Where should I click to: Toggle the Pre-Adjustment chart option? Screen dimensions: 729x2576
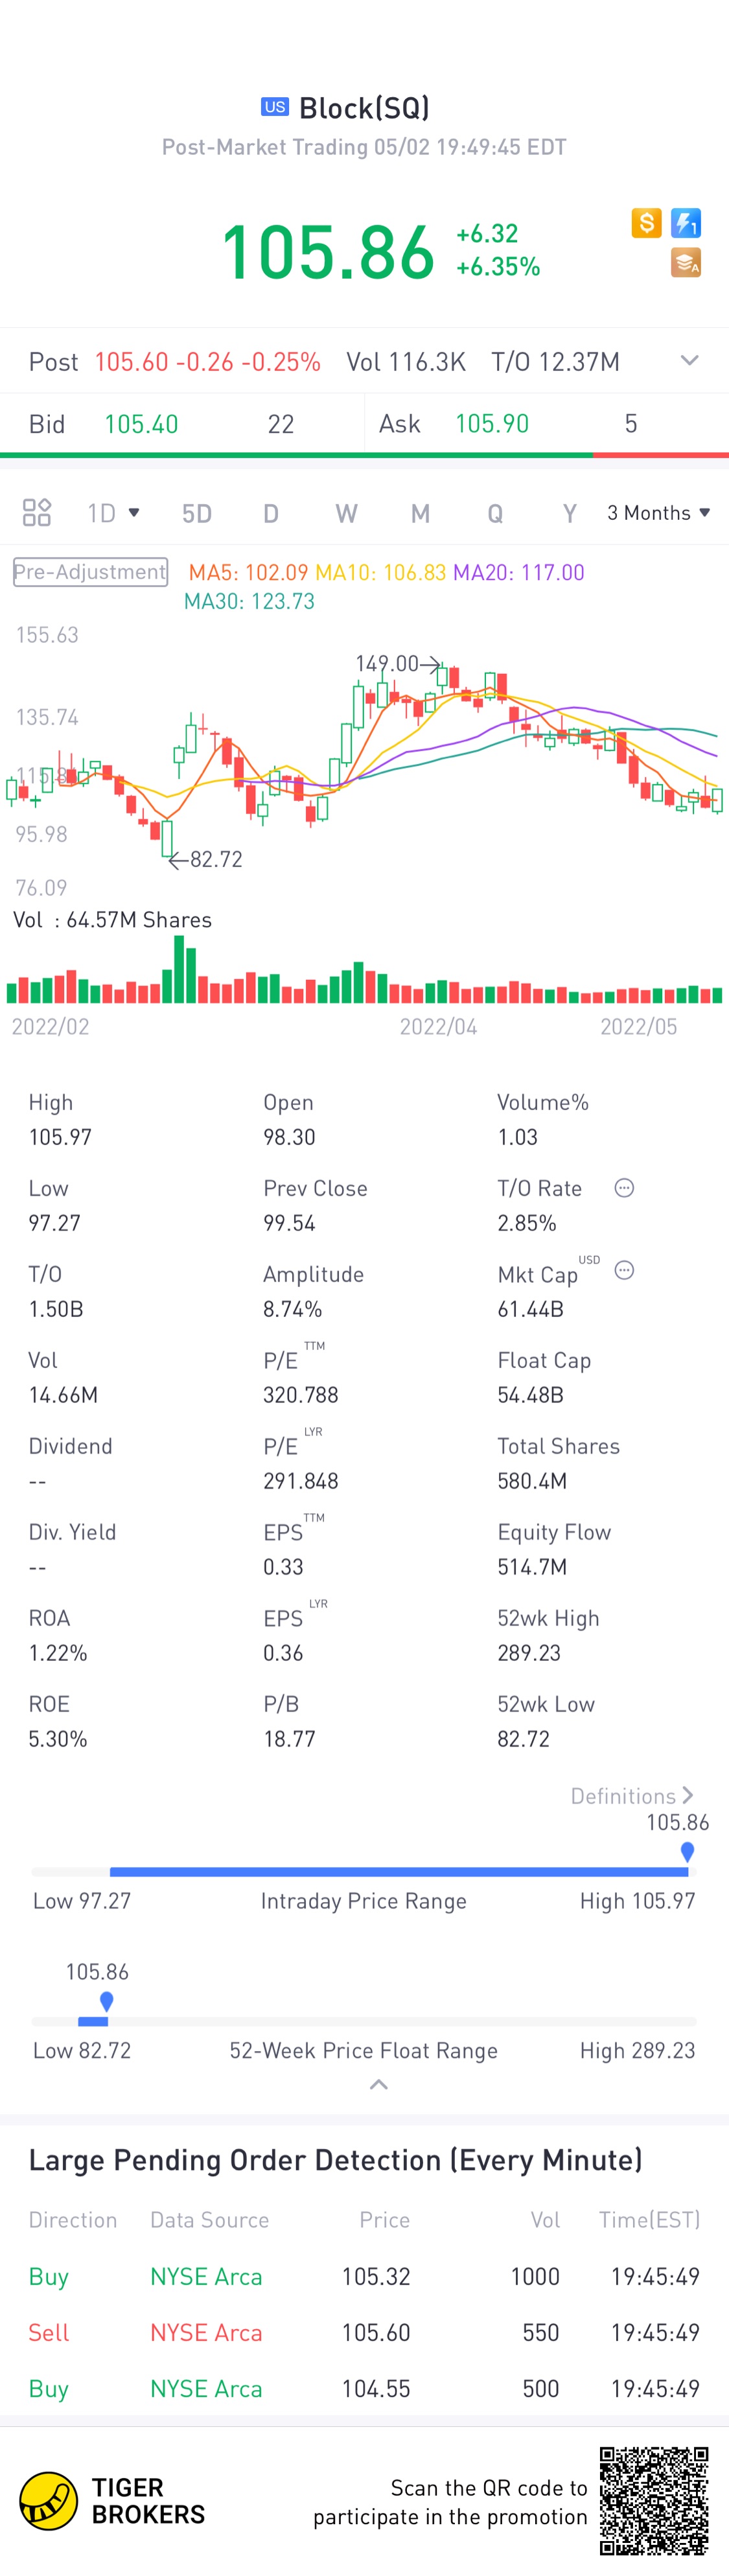click(x=90, y=572)
